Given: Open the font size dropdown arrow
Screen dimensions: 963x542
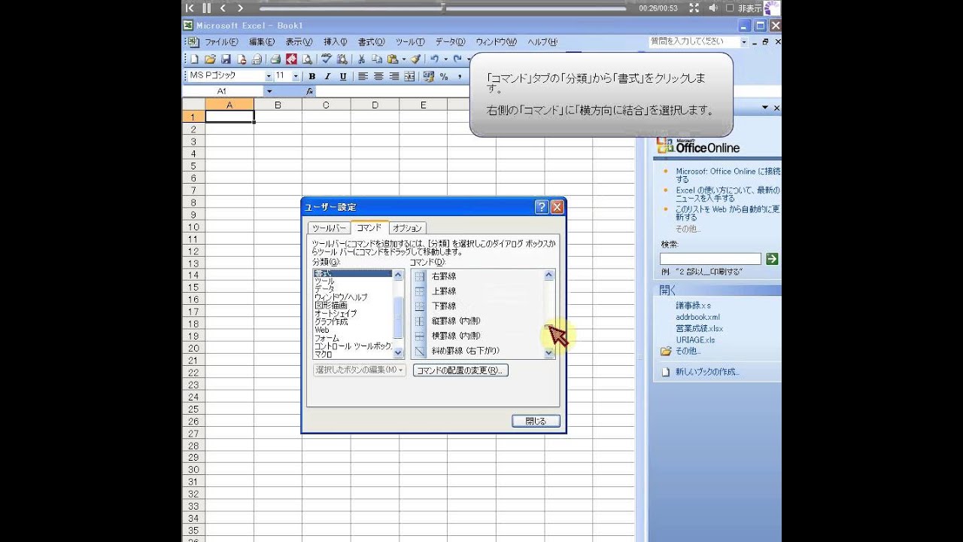Looking at the screenshot, I should point(296,76).
